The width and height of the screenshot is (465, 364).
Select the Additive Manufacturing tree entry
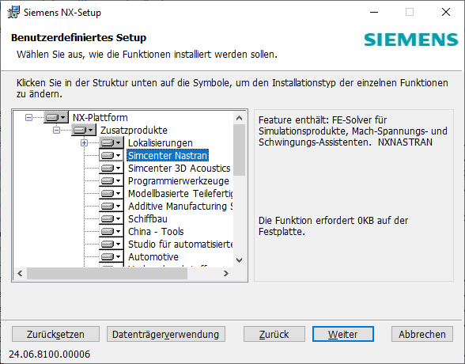click(180, 207)
